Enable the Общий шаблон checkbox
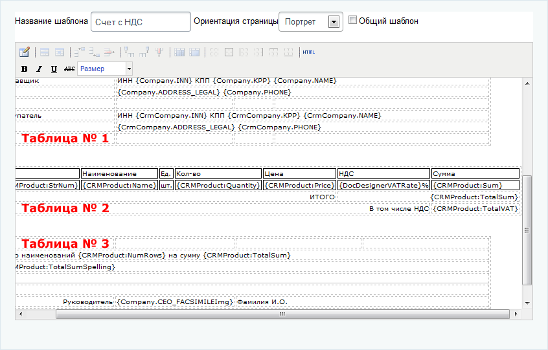The width and height of the screenshot is (548, 350). click(x=353, y=21)
